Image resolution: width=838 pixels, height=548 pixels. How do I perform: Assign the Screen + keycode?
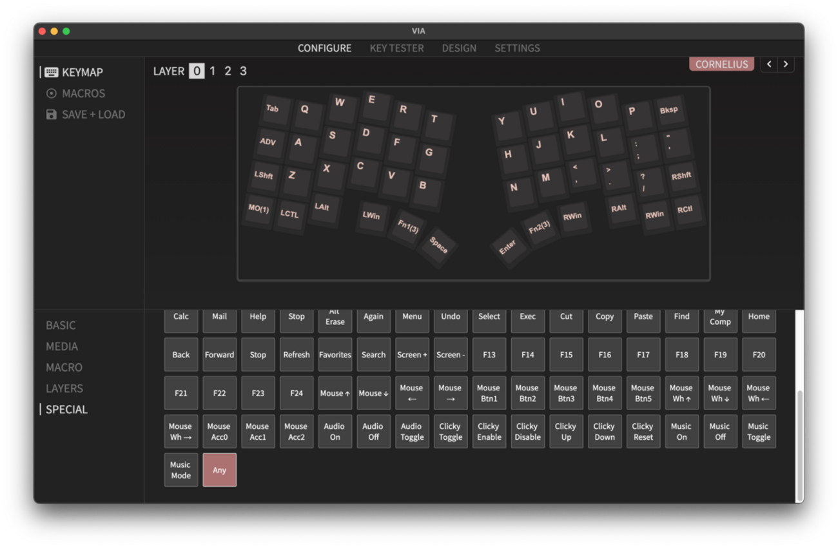[412, 355]
